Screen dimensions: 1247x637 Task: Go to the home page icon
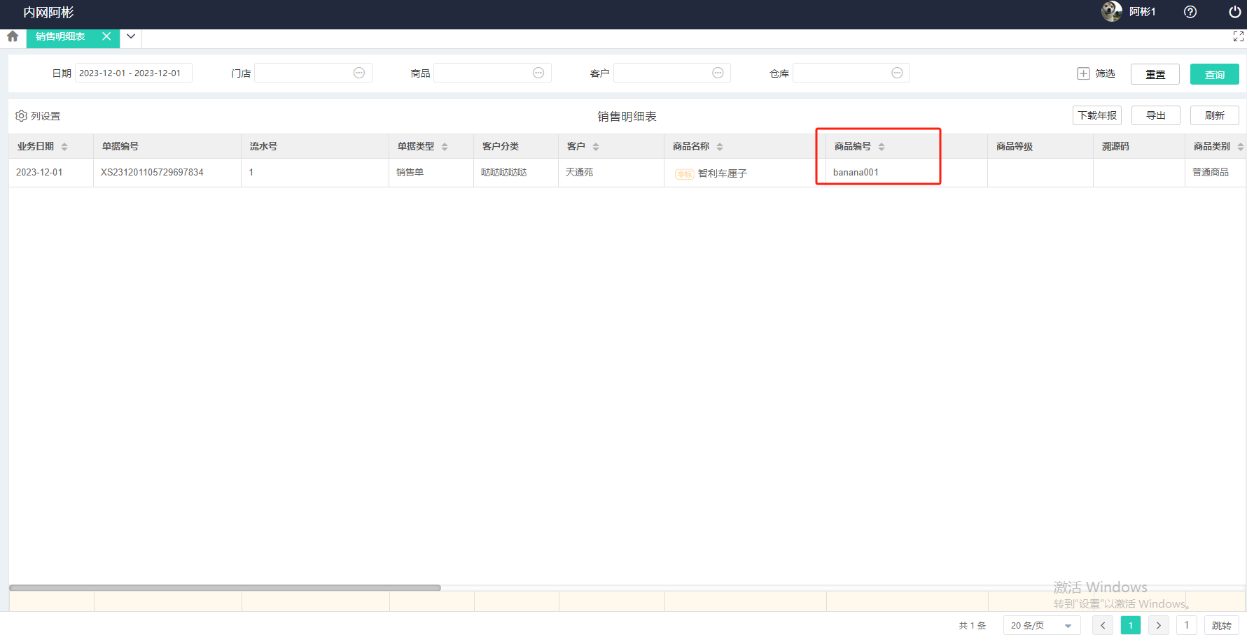click(x=13, y=36)
